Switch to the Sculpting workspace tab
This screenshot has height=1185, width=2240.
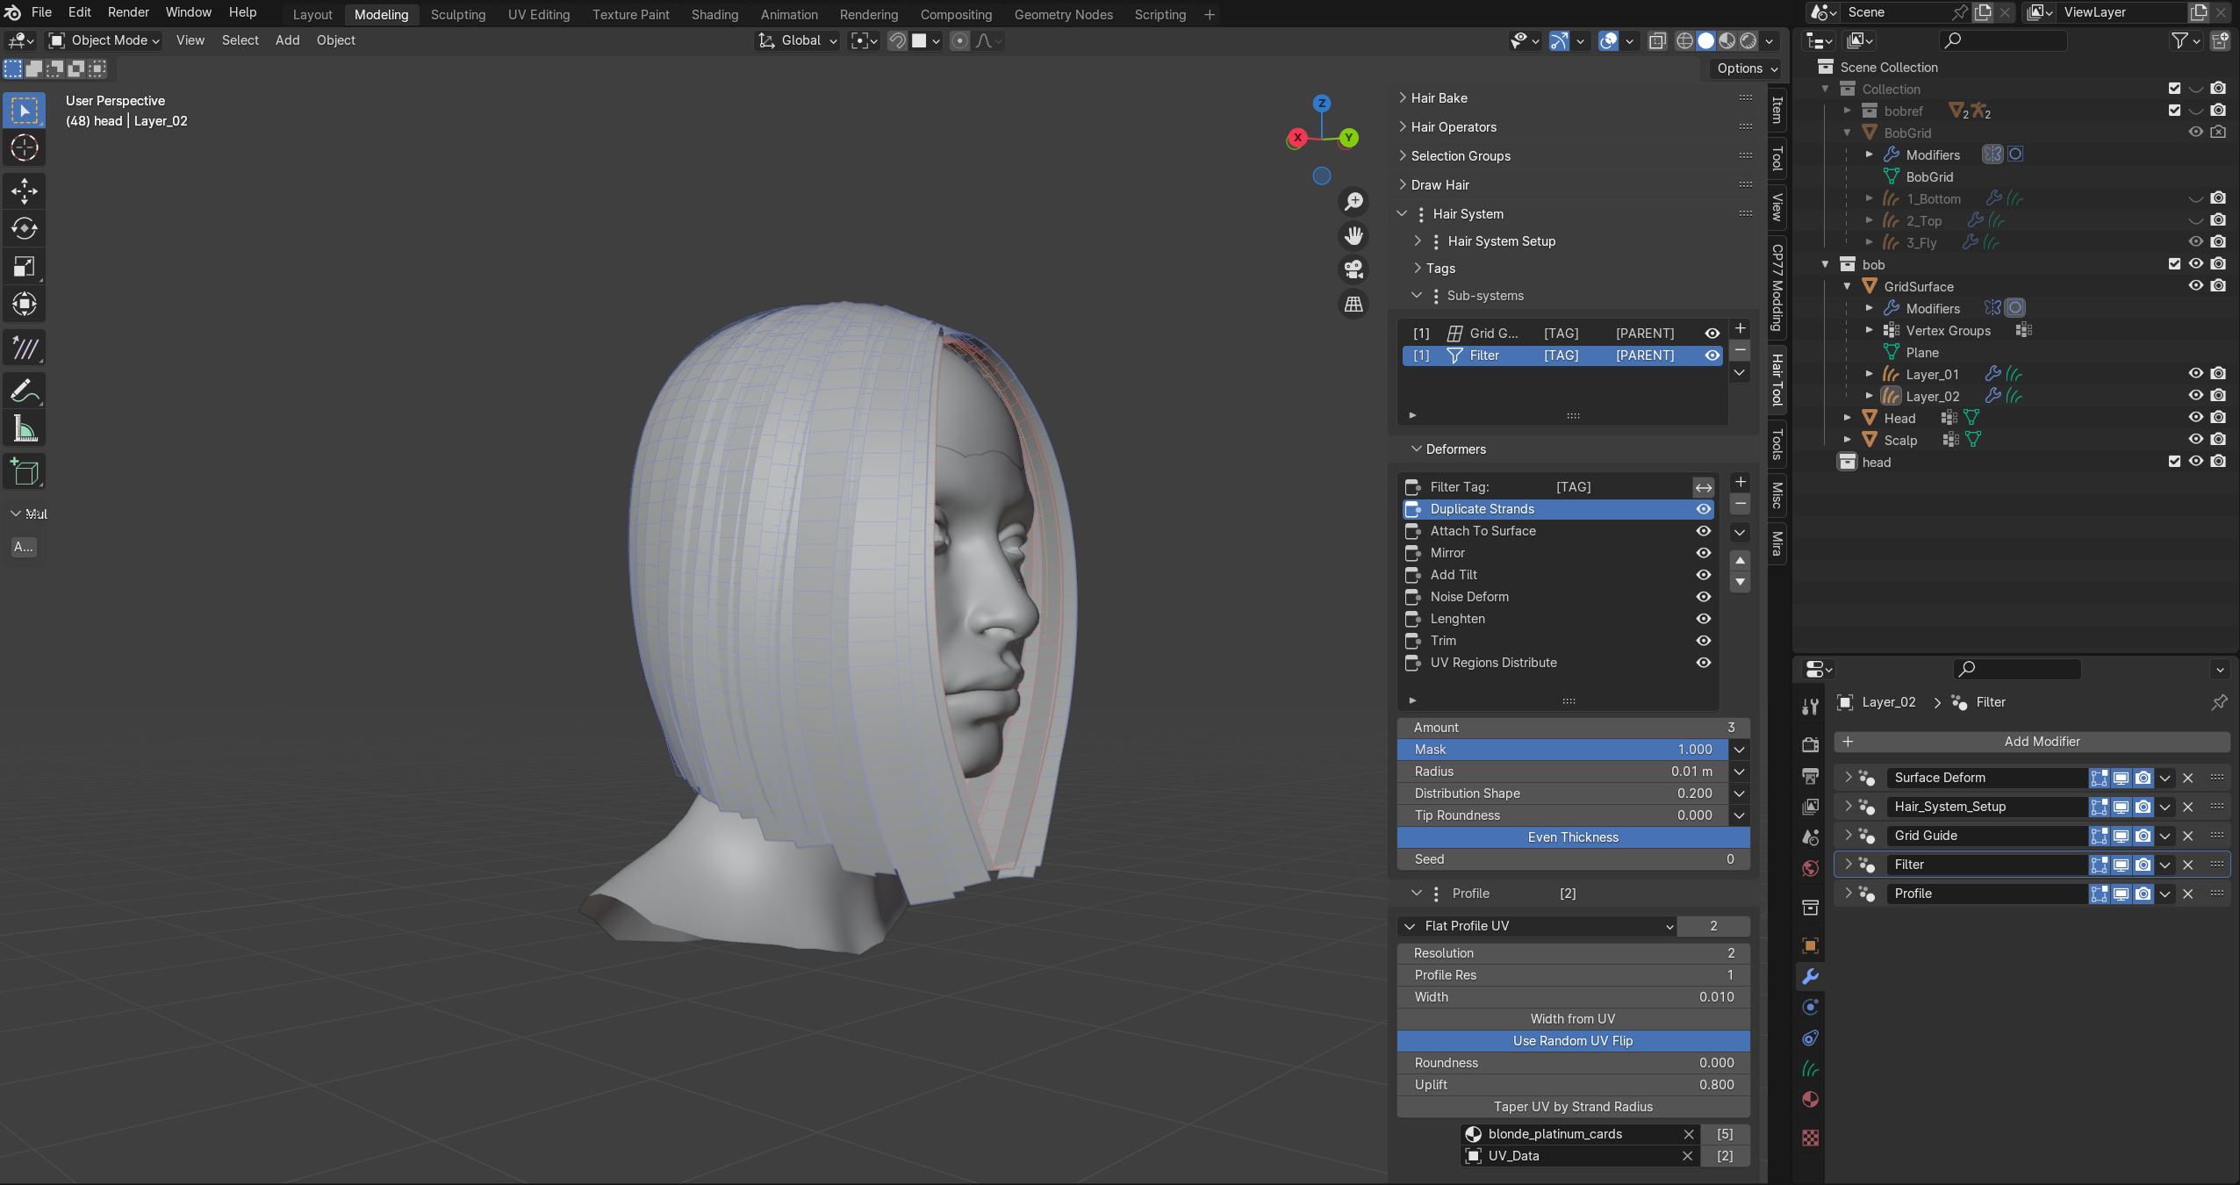pos(457,15)
